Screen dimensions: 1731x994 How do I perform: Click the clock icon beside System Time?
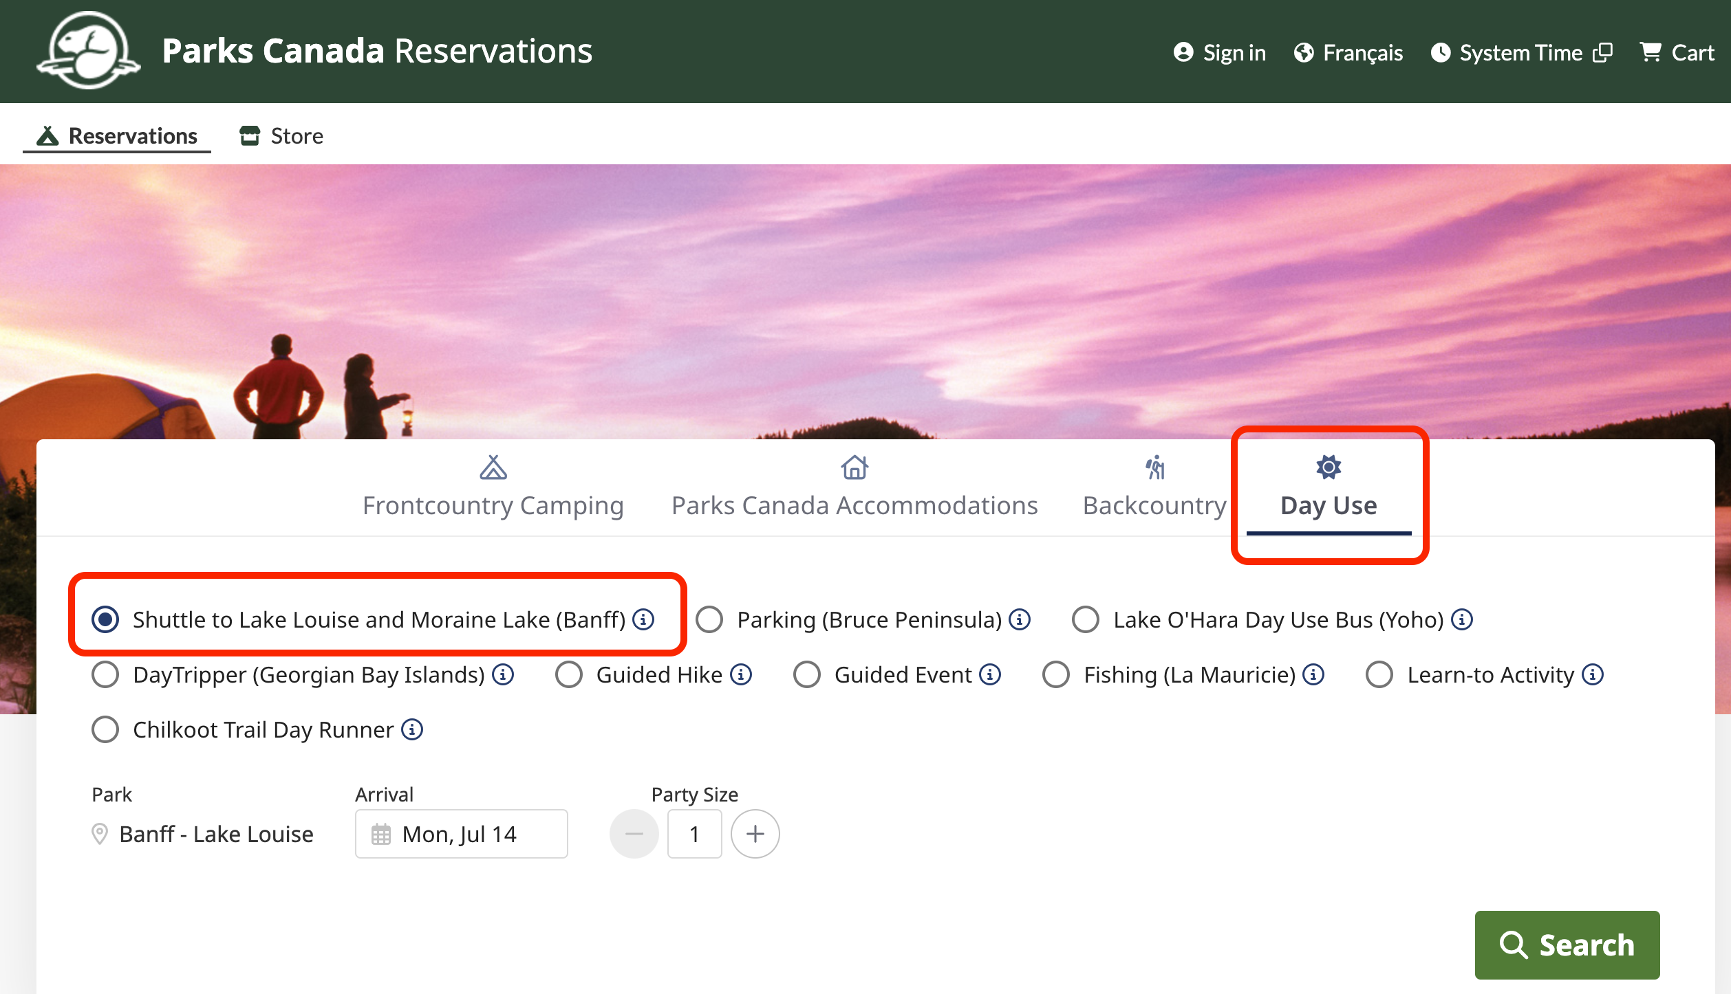(x=1441, y=52)
